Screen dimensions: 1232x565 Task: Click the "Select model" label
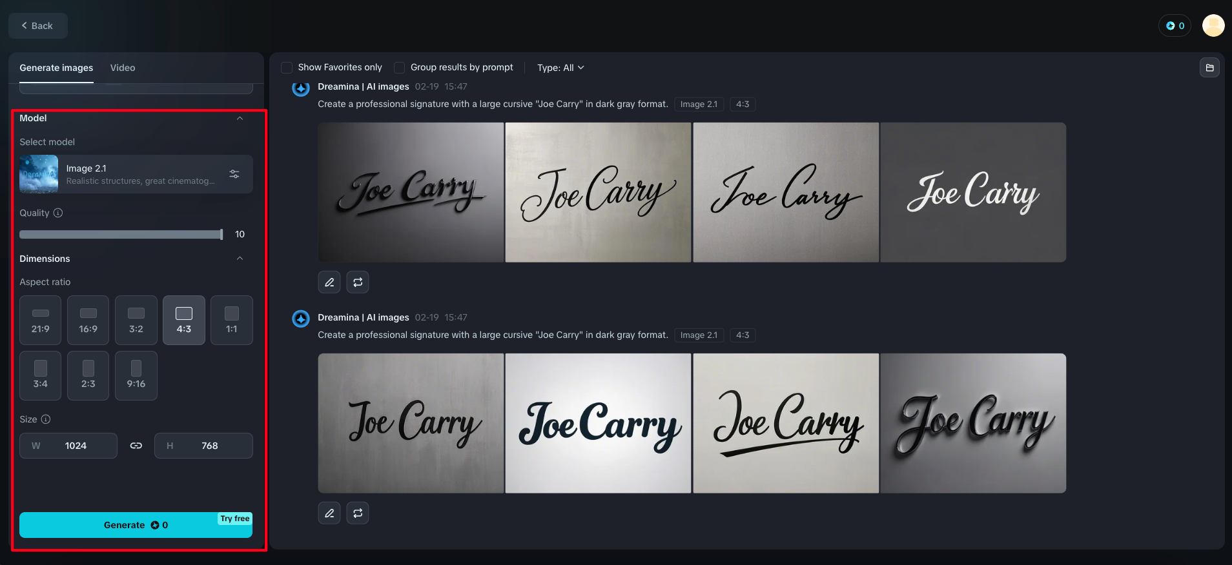coord(47,142)
